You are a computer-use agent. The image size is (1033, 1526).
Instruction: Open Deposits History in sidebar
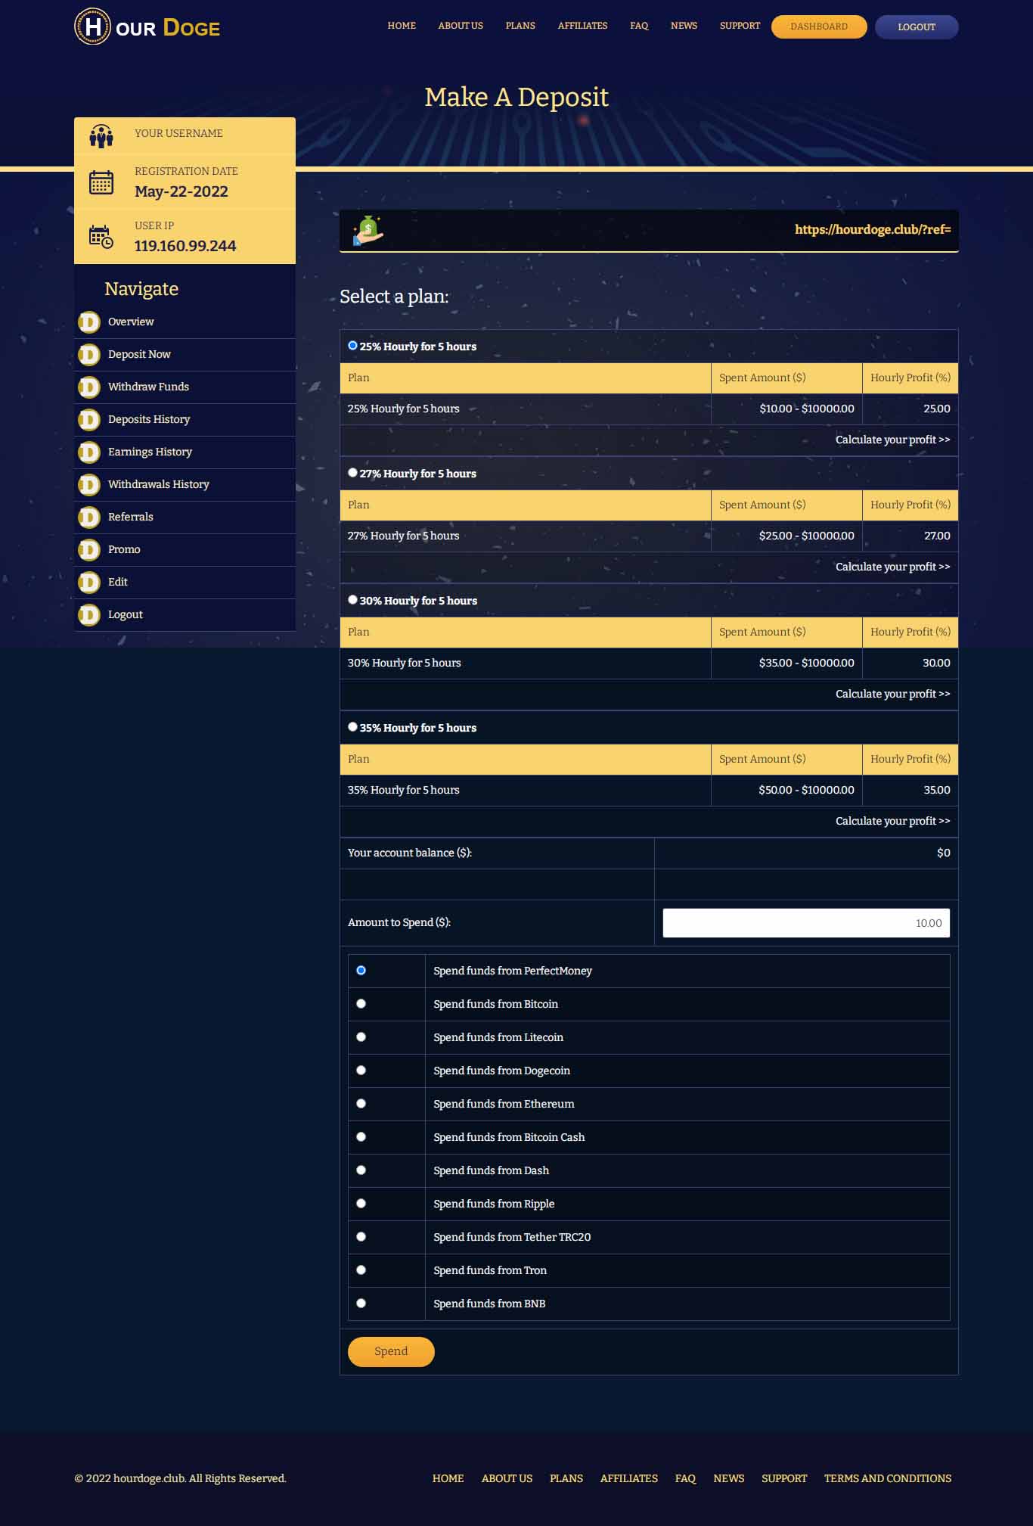pyautogui.click(x=149, y=419)
